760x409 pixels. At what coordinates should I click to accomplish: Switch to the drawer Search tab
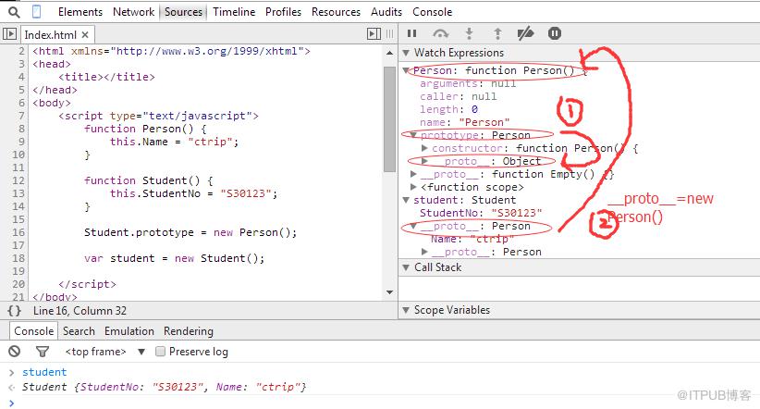click(x=79, y=331)
